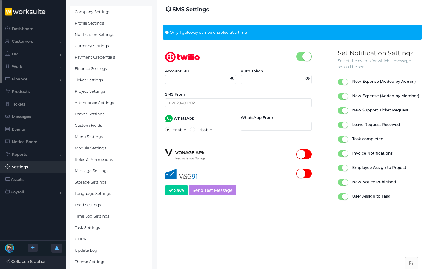Turn off Task completed notification toggle
The width and height of the screenshot is (430, 269).
[343, 139]
